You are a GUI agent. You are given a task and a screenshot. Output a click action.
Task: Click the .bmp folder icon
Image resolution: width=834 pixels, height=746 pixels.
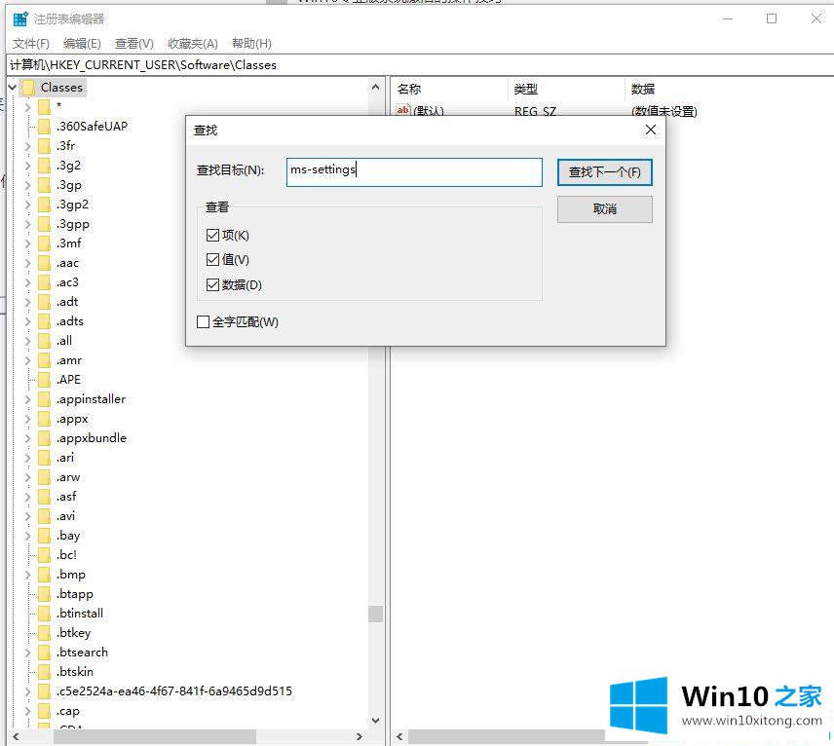pyautogui.click(x=44, y=575)
